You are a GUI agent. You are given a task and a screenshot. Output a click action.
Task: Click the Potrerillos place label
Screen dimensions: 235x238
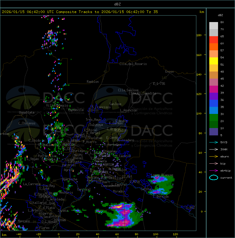tap(47, 156)
